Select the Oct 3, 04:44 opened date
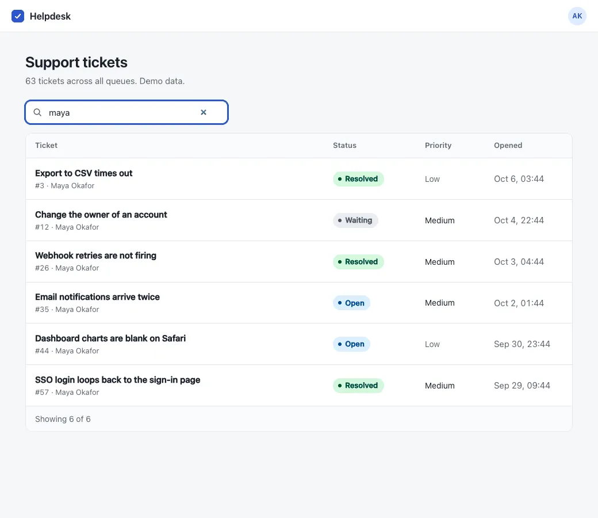Image resolution: width=598 pixels, height=518 pixels. point(519,262)
